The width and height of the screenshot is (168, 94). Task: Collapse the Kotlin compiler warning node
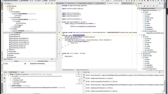point(9,86)
